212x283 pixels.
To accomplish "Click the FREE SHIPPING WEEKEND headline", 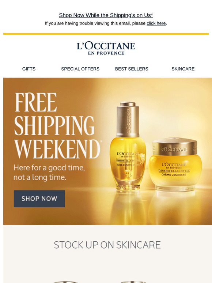I will 57,125.
